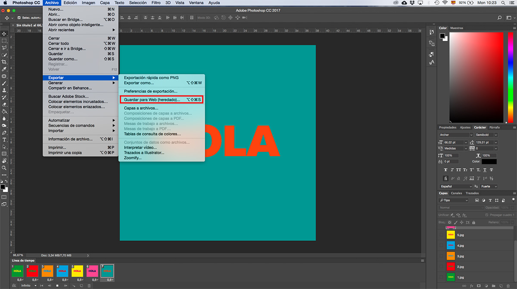The height and width of the screenshot is (289, 517).
Task: Choose the Horizontal Type tool
Action: tap(4, 140)
